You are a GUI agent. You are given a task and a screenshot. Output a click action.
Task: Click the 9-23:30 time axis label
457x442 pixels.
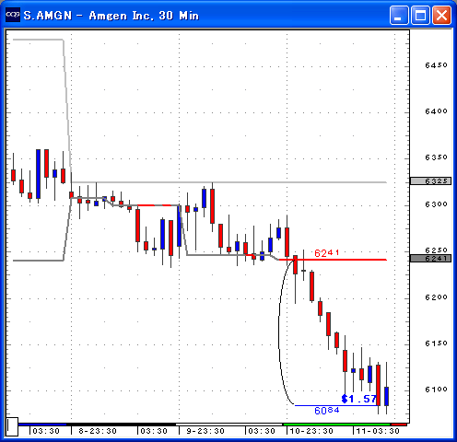(x=205, y=431)
